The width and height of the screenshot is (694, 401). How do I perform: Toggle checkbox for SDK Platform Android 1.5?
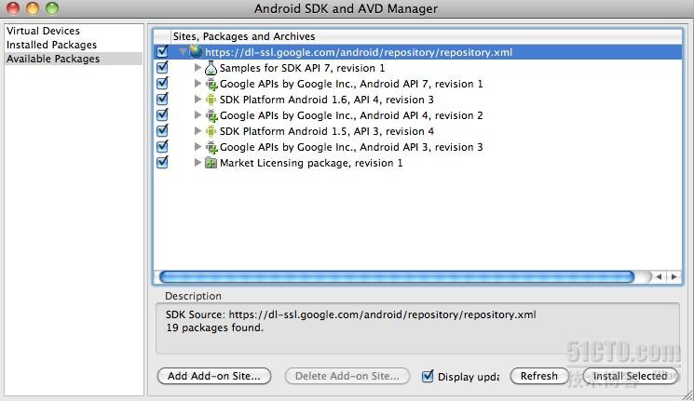point(162,131)
